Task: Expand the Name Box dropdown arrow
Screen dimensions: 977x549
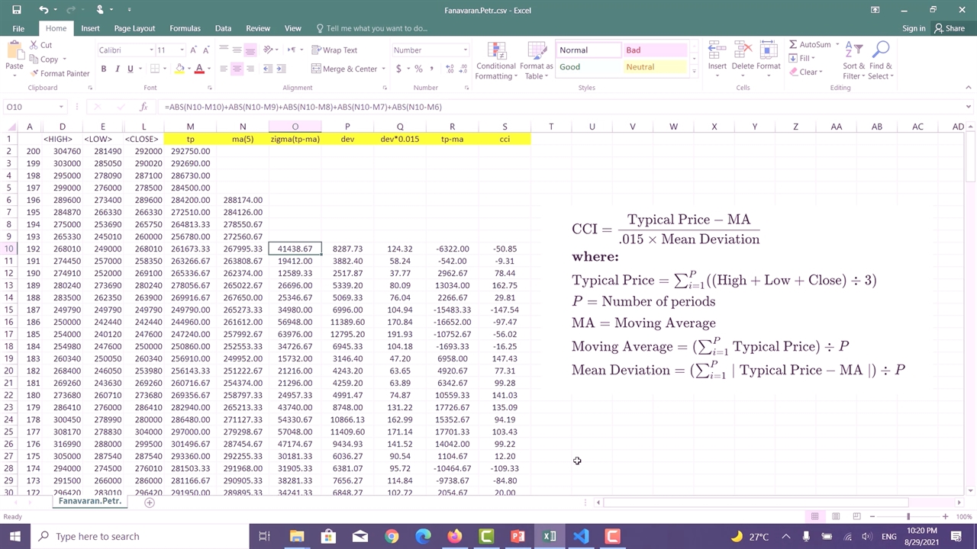Action: (61, 108)
